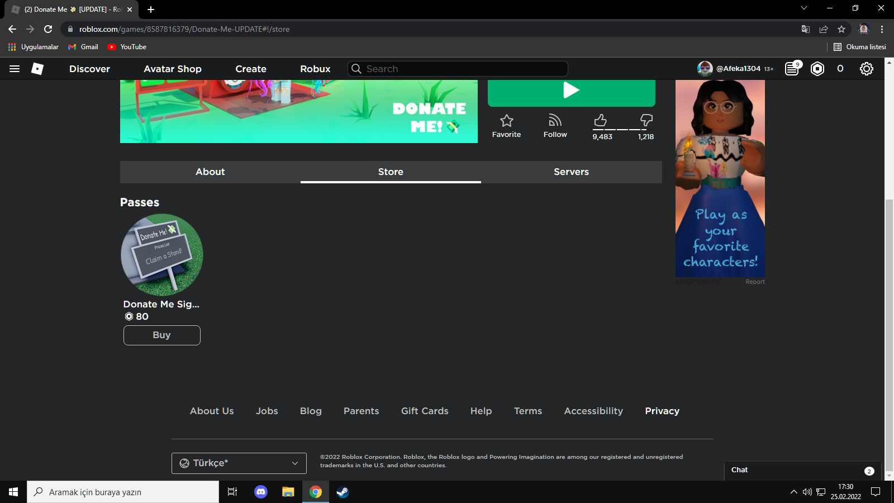The image size is (894, 503).
Task: Expand the Chat panel
Action: pyautogui.click(x=802, y=471)
